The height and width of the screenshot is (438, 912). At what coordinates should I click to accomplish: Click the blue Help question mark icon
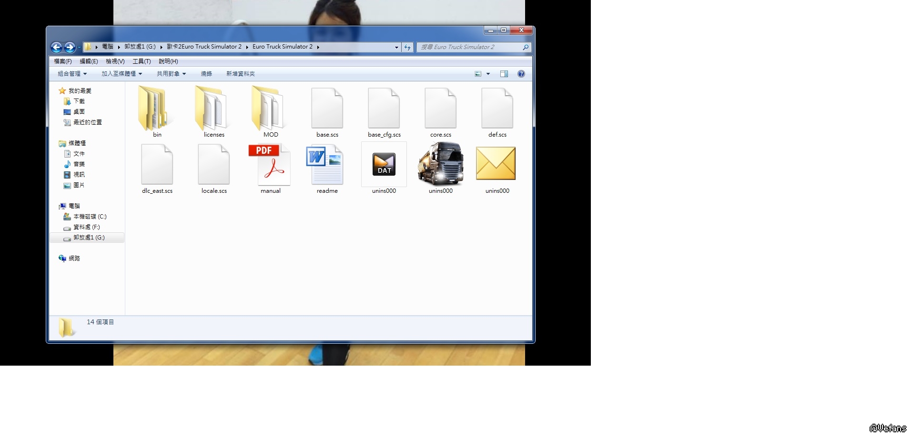521,74
